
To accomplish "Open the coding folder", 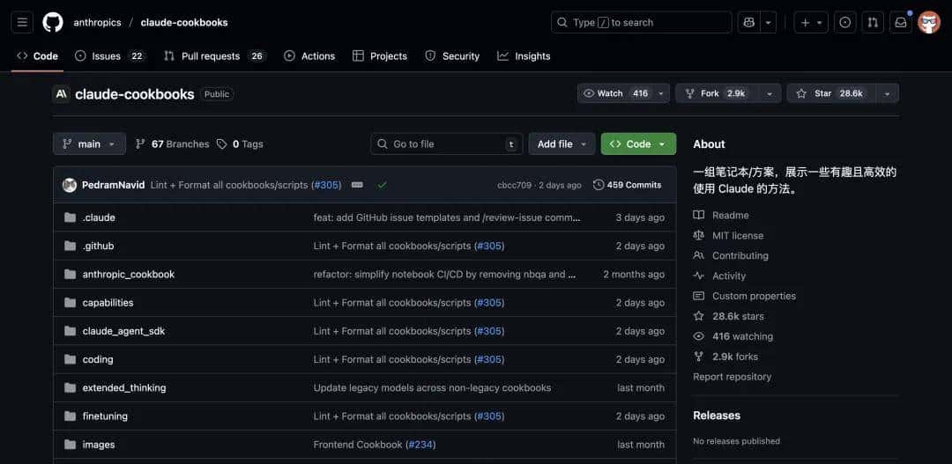I will click(98, 360).
